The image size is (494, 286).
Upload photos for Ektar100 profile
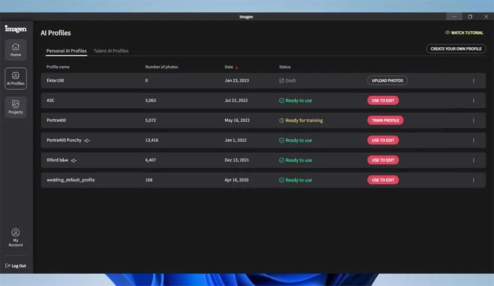point(387,80)
